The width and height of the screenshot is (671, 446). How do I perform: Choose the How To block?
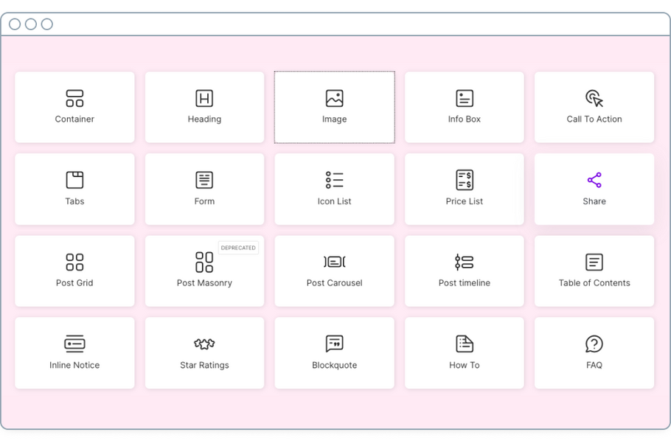tap(464, 352)
